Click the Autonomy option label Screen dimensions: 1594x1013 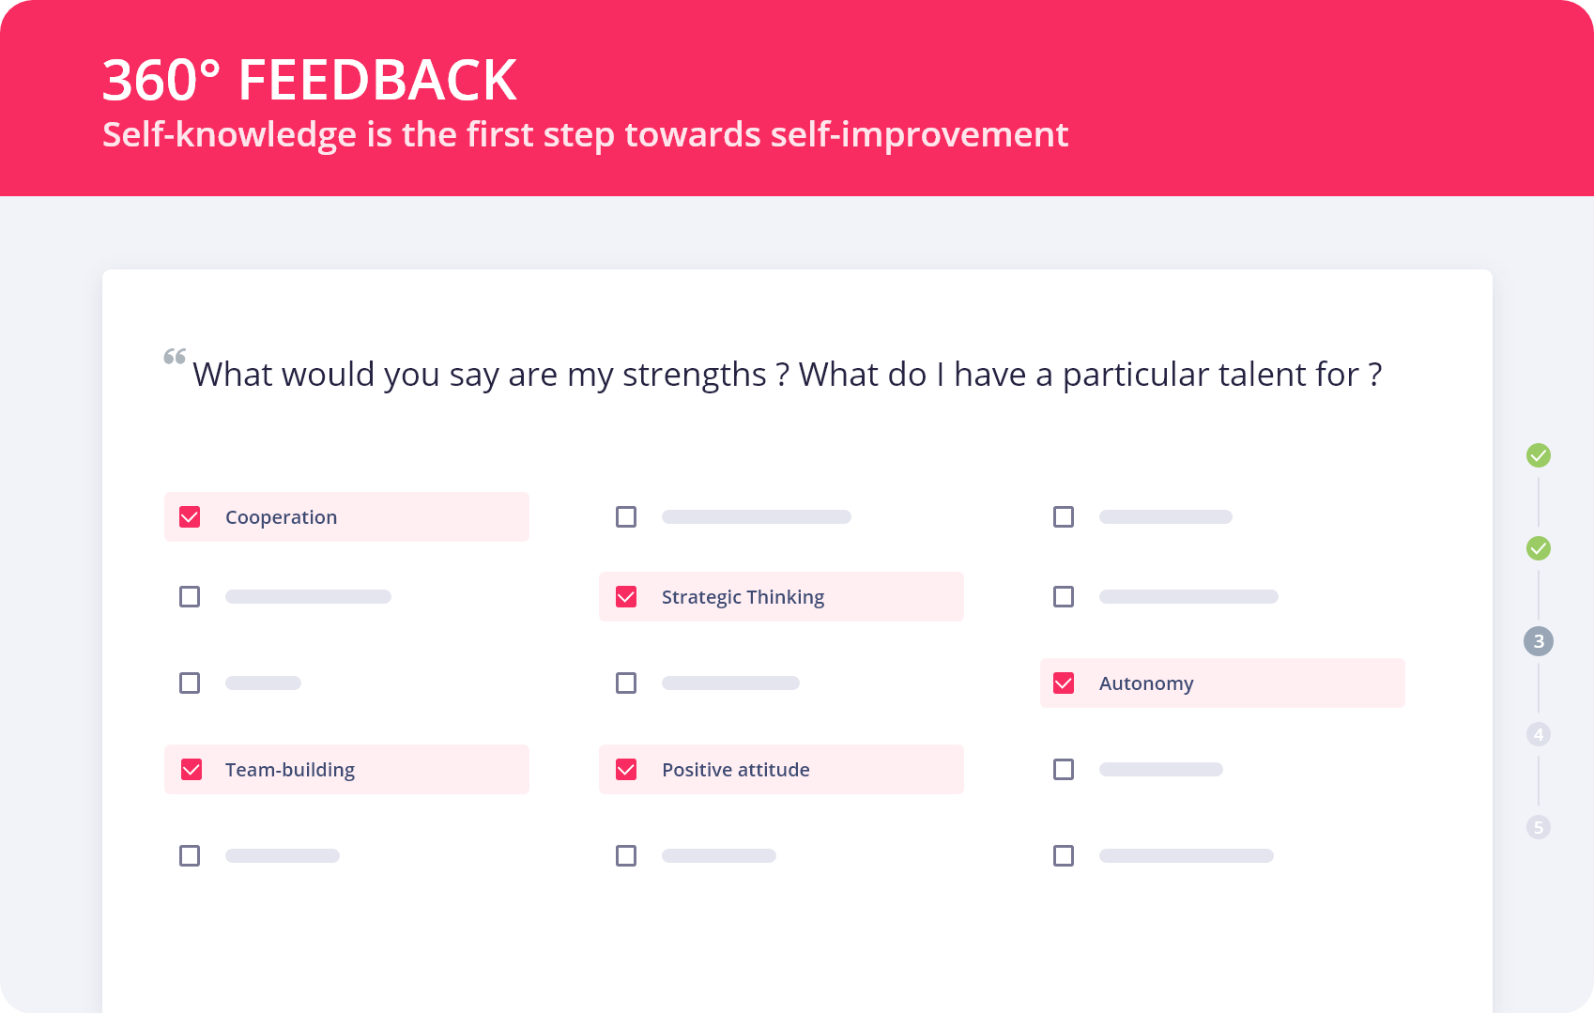(1146, 683)
